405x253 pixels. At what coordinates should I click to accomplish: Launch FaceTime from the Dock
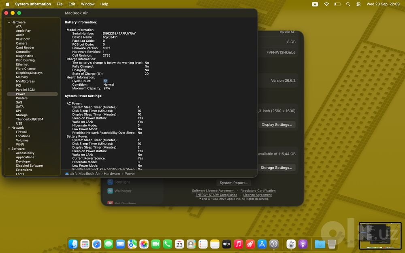pyautogui.click(x=156, y=244)
